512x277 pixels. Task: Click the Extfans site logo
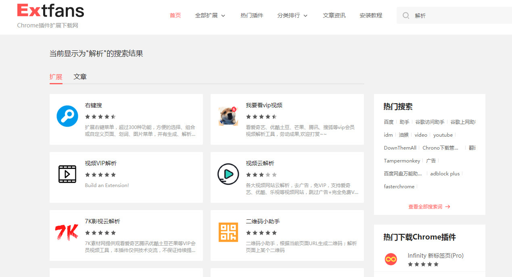tap(51, 11)
